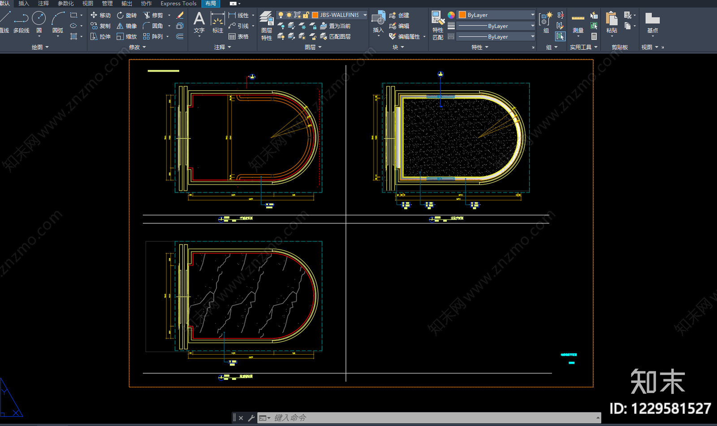The width and height of the screenshot is (717, 426).
Task: Open the 参数化 ribbon tab
Action: click(65, 4)
